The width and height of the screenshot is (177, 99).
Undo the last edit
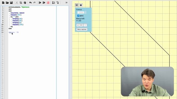[x=30, y=2]
